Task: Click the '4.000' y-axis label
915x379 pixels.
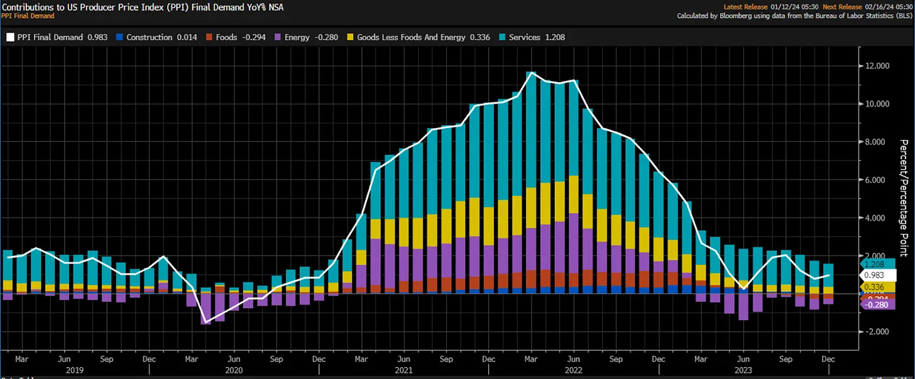Action: (875, 218)
